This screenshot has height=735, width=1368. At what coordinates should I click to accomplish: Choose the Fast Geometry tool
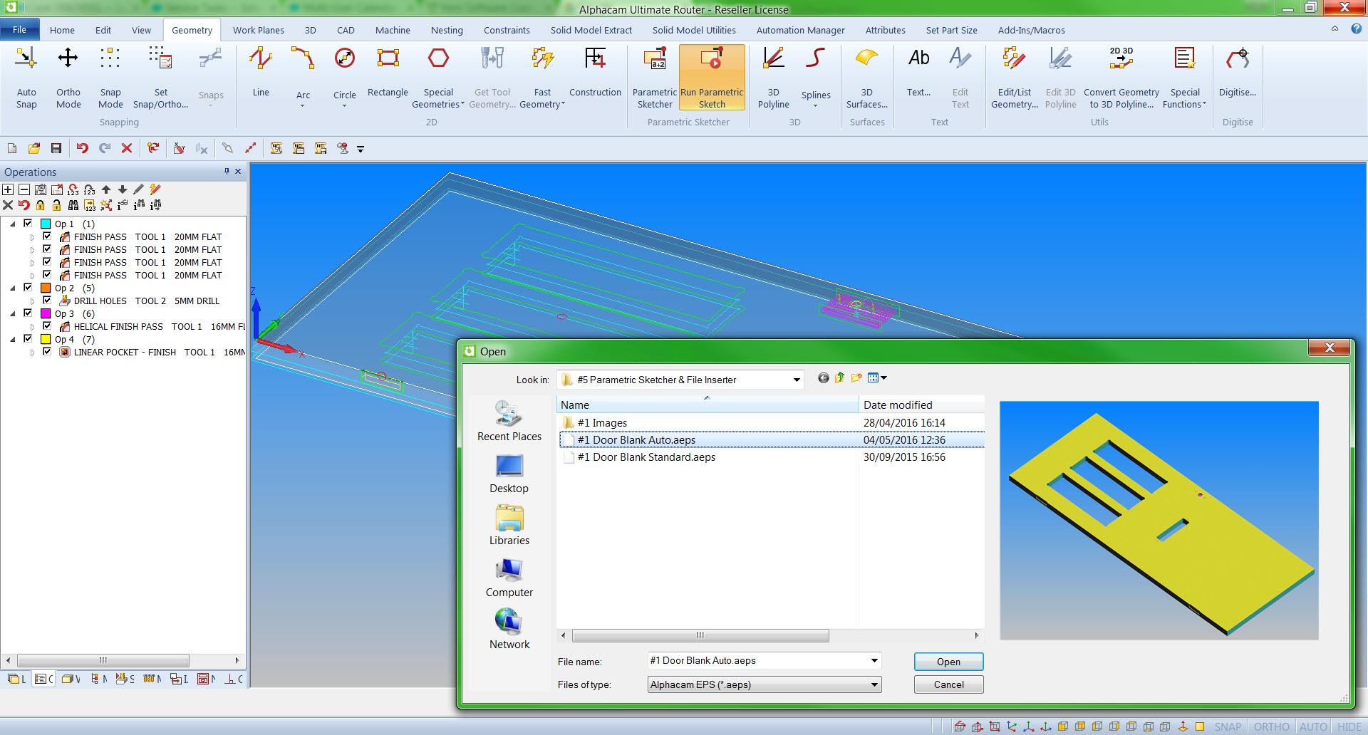click(x=542, y=77)
